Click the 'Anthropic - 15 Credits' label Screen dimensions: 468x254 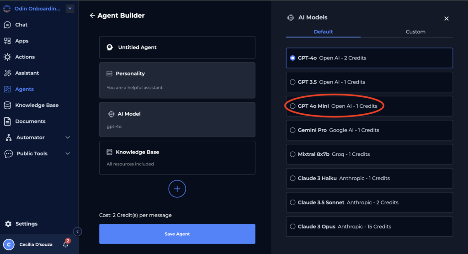[364, 227]
